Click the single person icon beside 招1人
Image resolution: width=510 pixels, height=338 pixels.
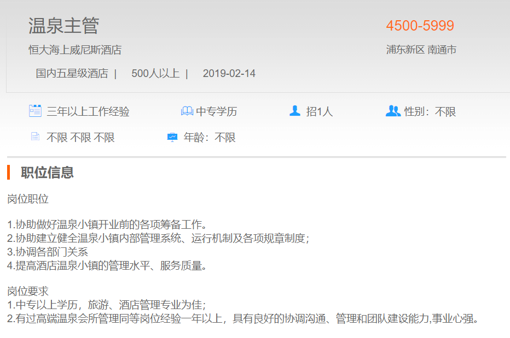pyautogui.click(x=295, y=111)
